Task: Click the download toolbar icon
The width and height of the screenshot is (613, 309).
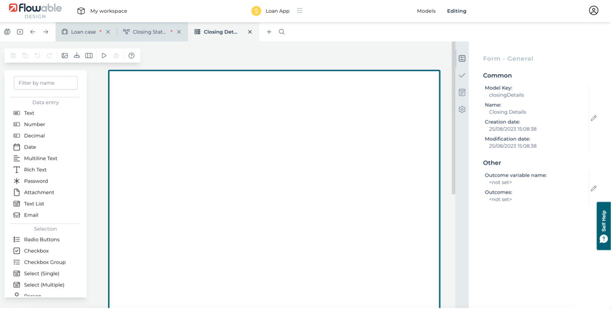Action: tap(77, 56)
